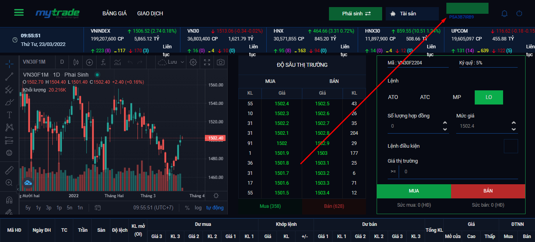The width and height of the screenshot is (535, 242).
Task: Open chart settings gear
Action: [193, 62]
